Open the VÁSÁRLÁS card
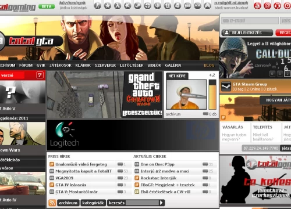 pyautogui.click(x=235, y=133)
